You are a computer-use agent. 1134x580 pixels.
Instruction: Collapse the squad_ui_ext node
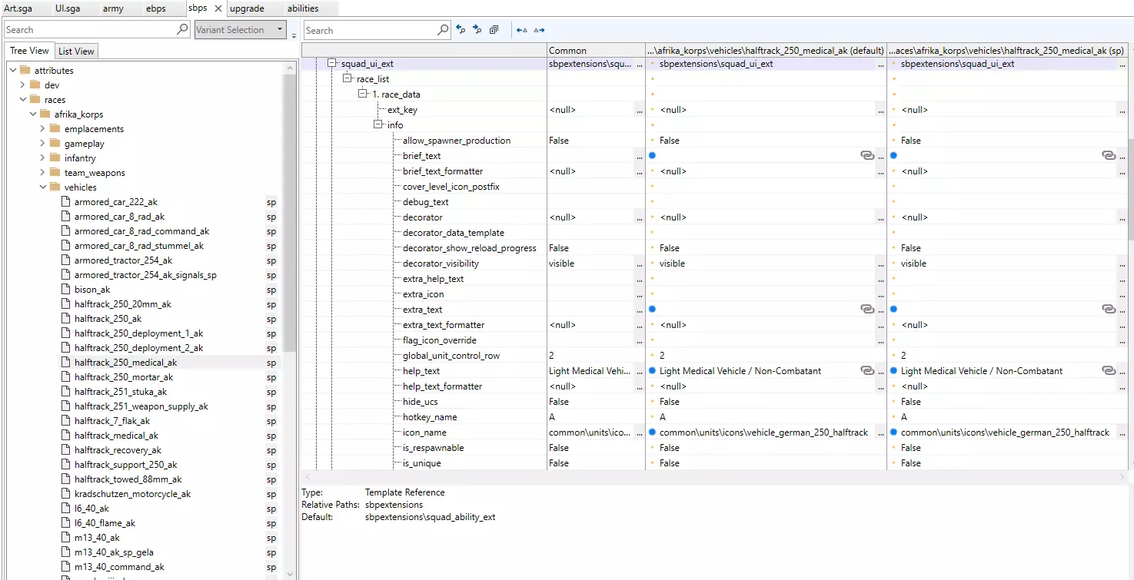point(332,64)
